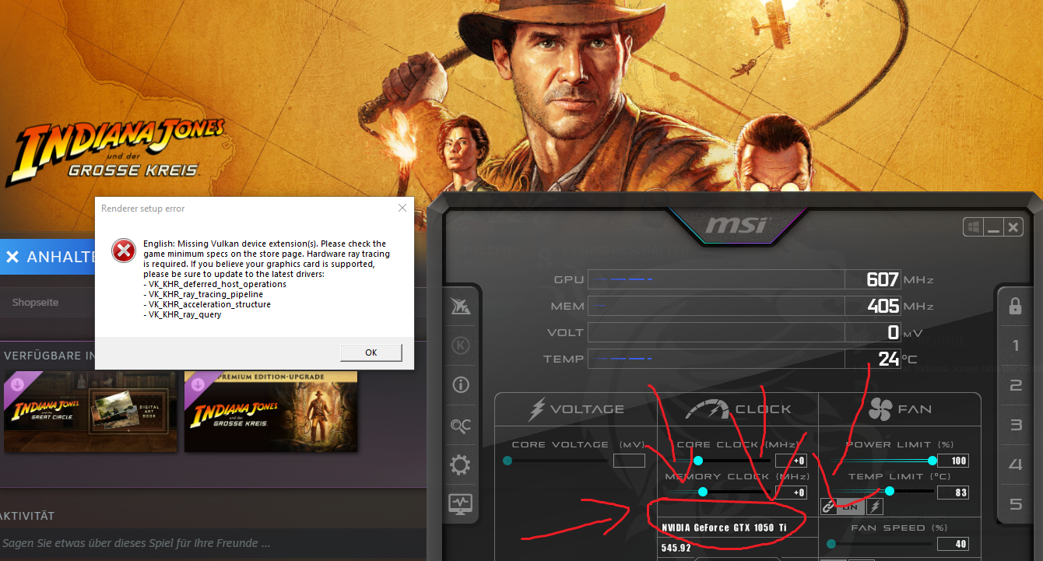1043x561 pixels.
Task: Click the Memory Clock slider handle
Action: [703, 492]
